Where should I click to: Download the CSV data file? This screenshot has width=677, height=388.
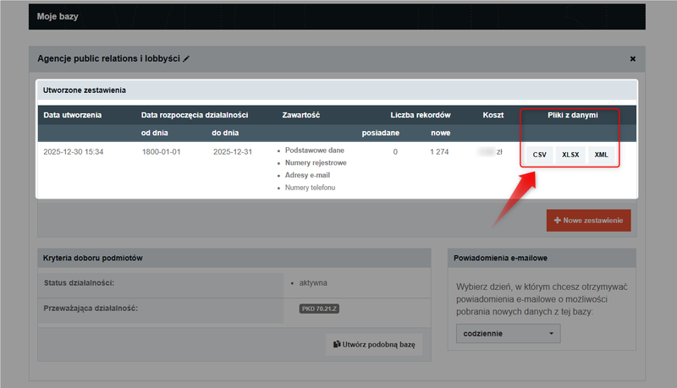(x=539, y=155)
